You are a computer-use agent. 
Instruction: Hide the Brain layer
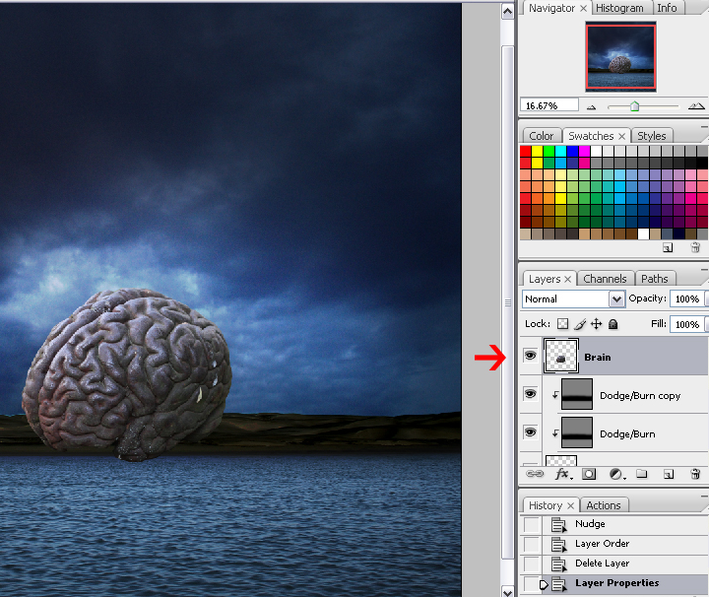(x=530, y=357)
